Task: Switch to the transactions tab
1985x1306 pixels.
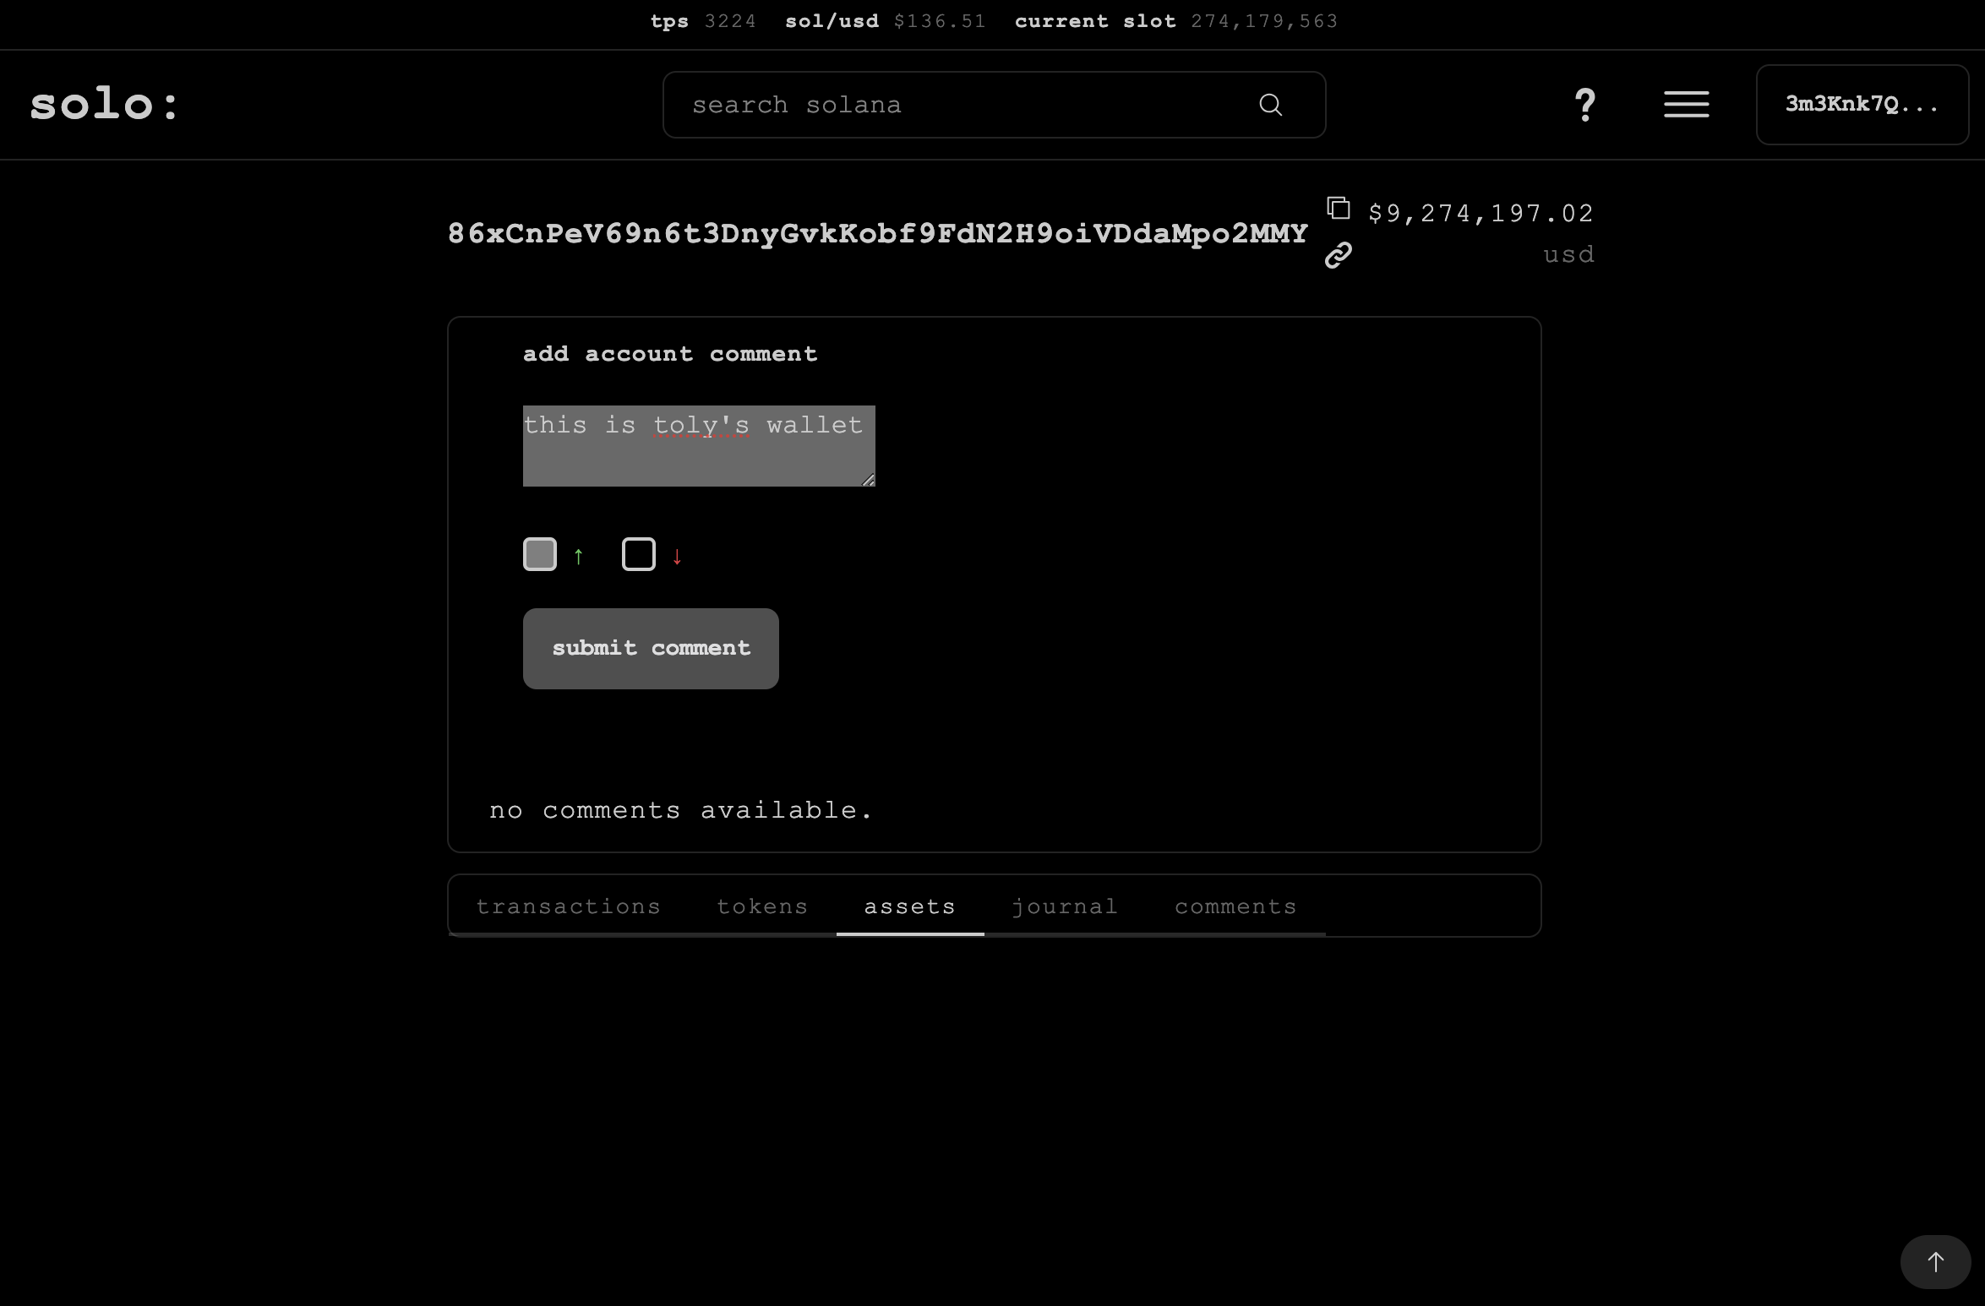Action: tap(568, 906)
